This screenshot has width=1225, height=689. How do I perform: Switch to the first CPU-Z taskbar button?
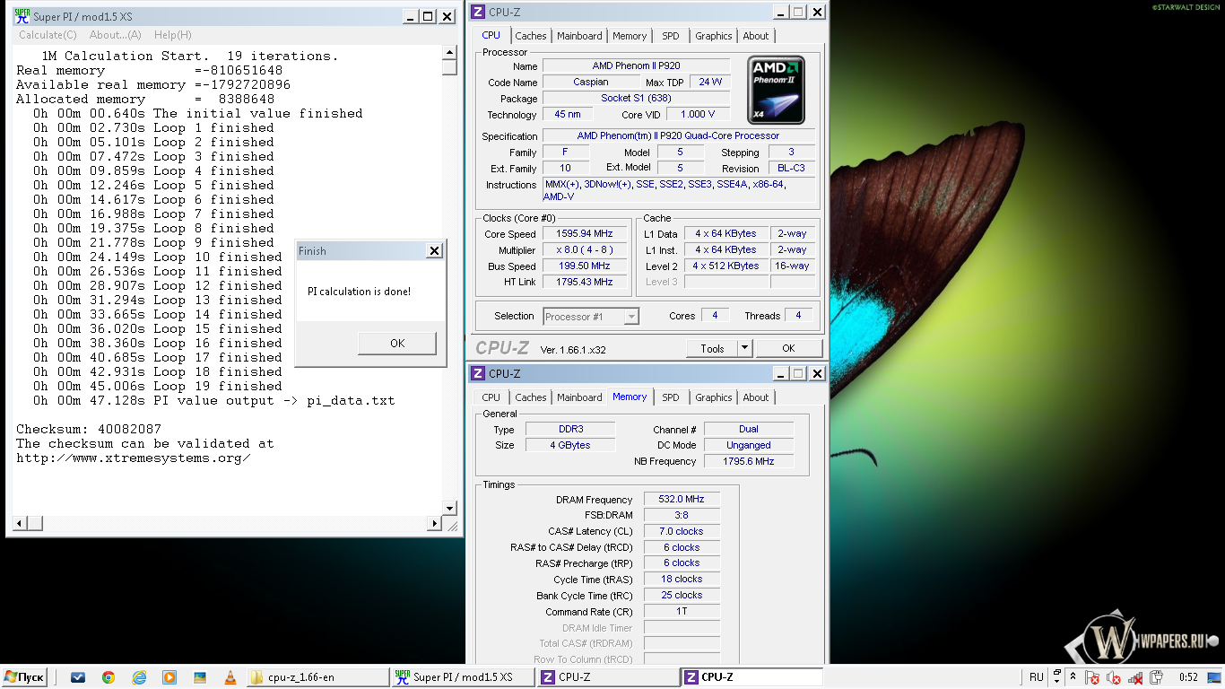click(607, 677)
